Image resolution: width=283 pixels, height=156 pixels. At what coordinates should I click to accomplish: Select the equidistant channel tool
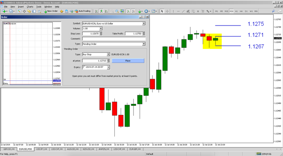(x=188, y=11)
